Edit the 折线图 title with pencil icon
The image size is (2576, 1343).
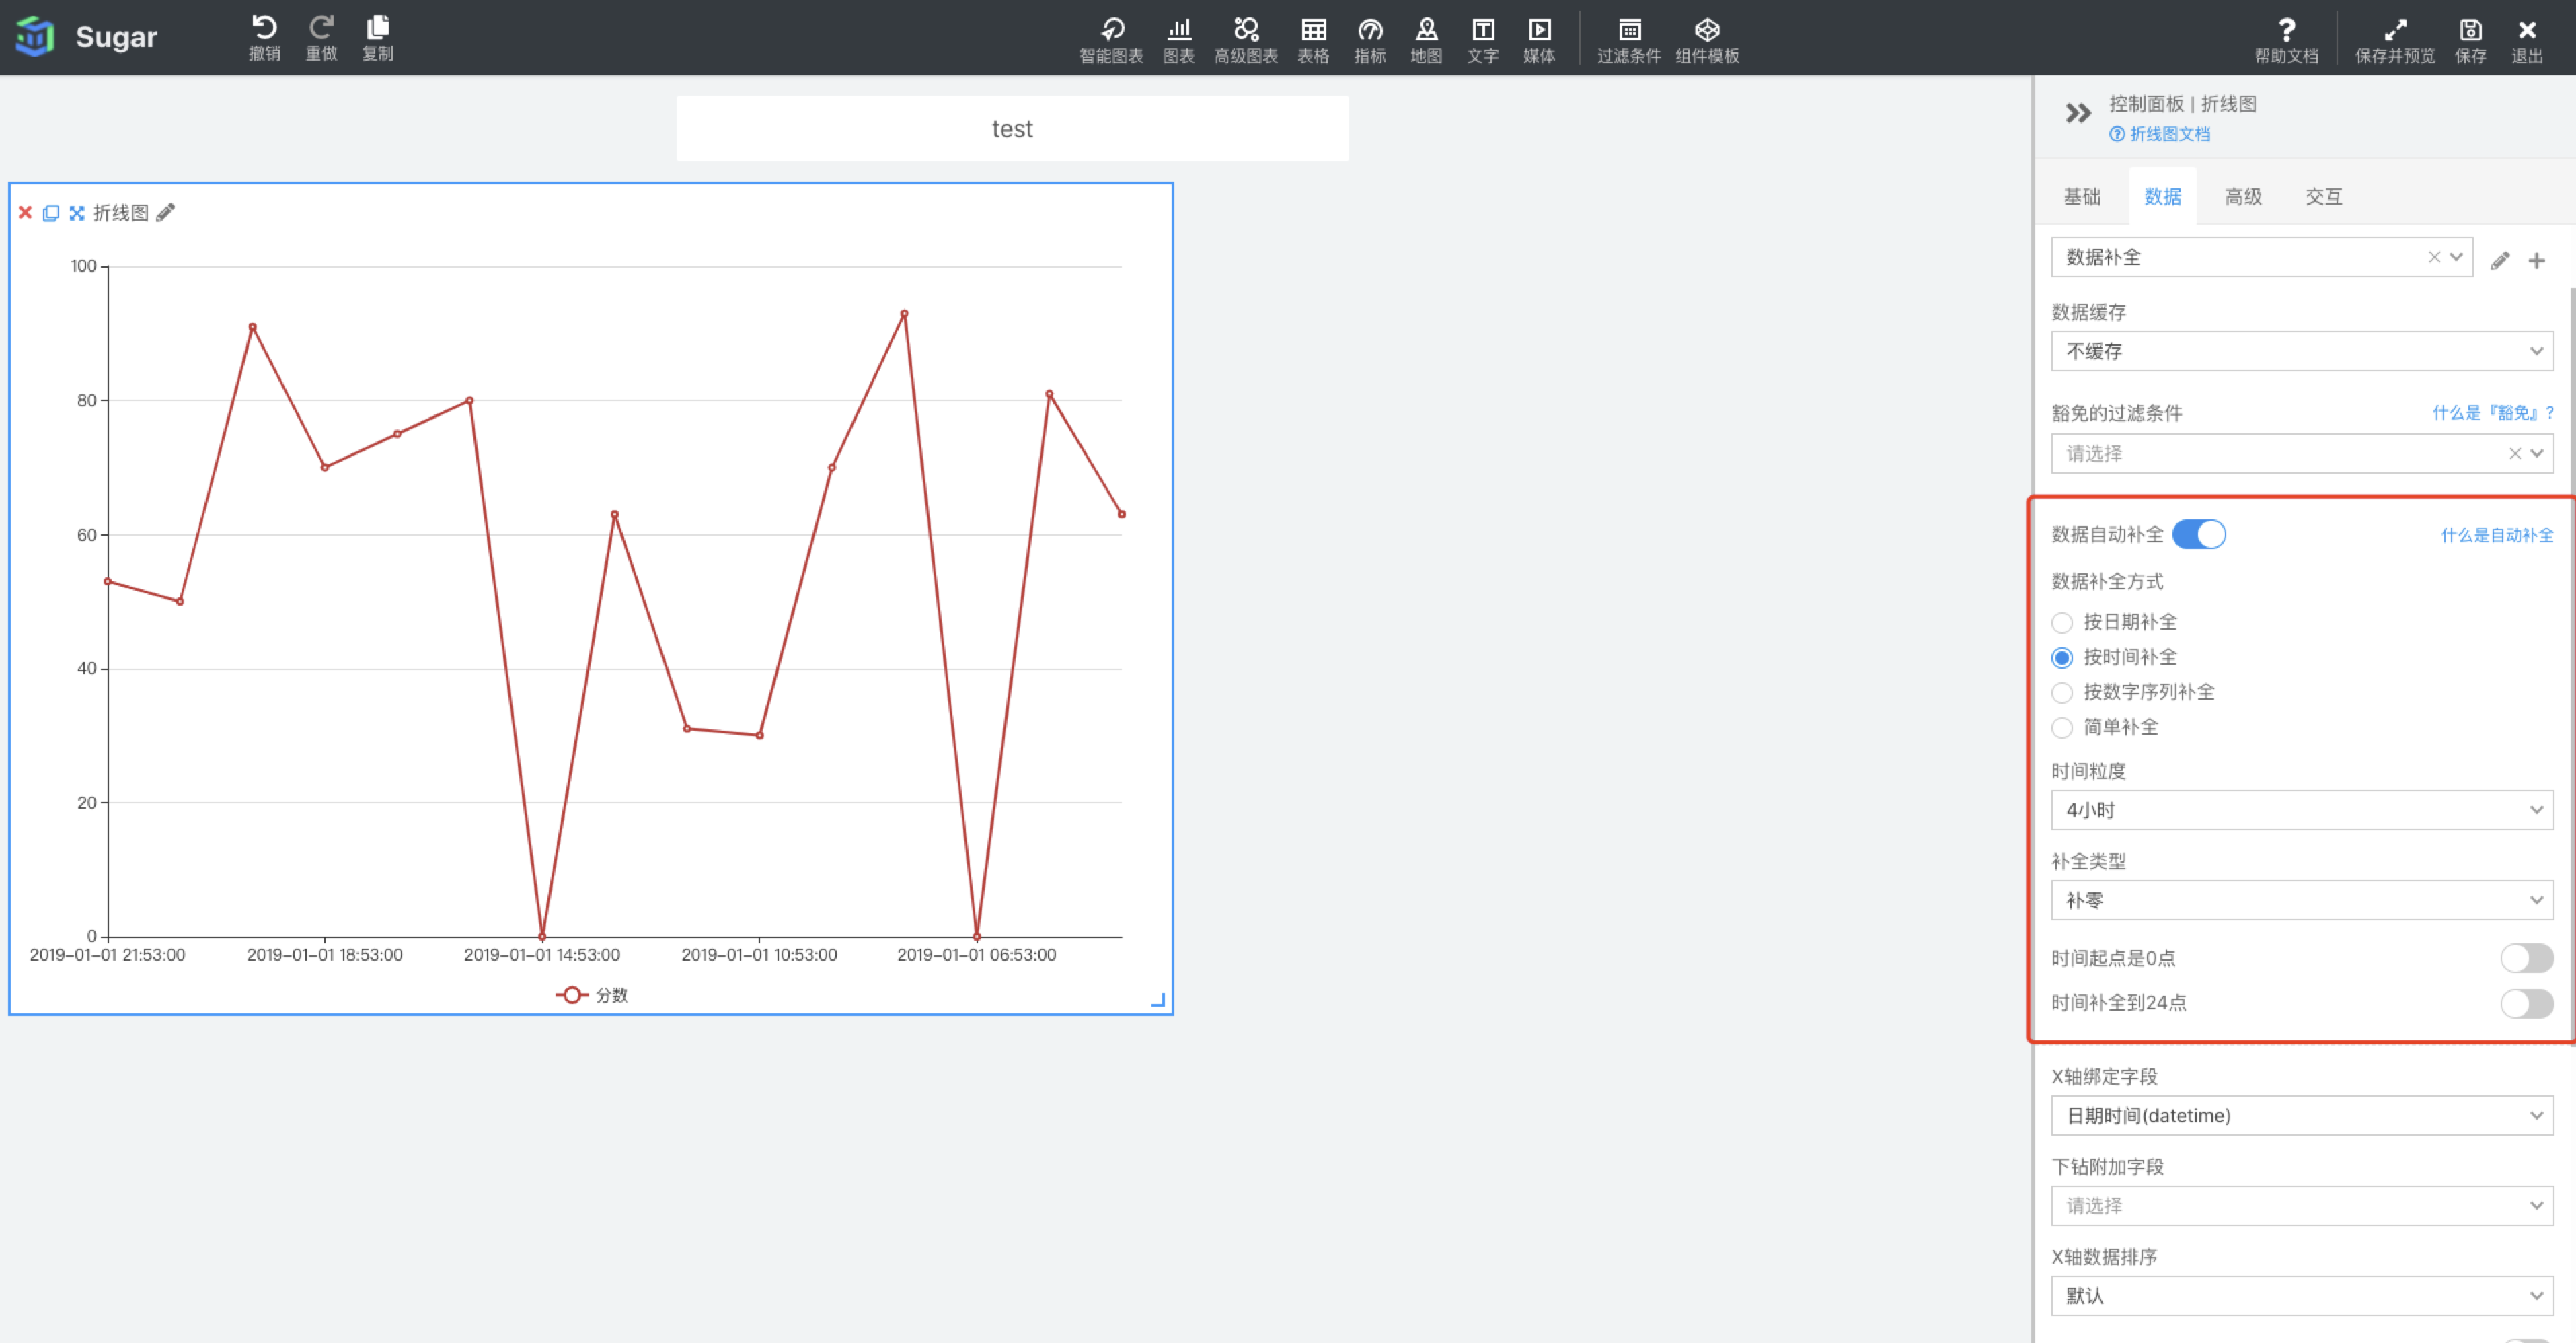166,212
